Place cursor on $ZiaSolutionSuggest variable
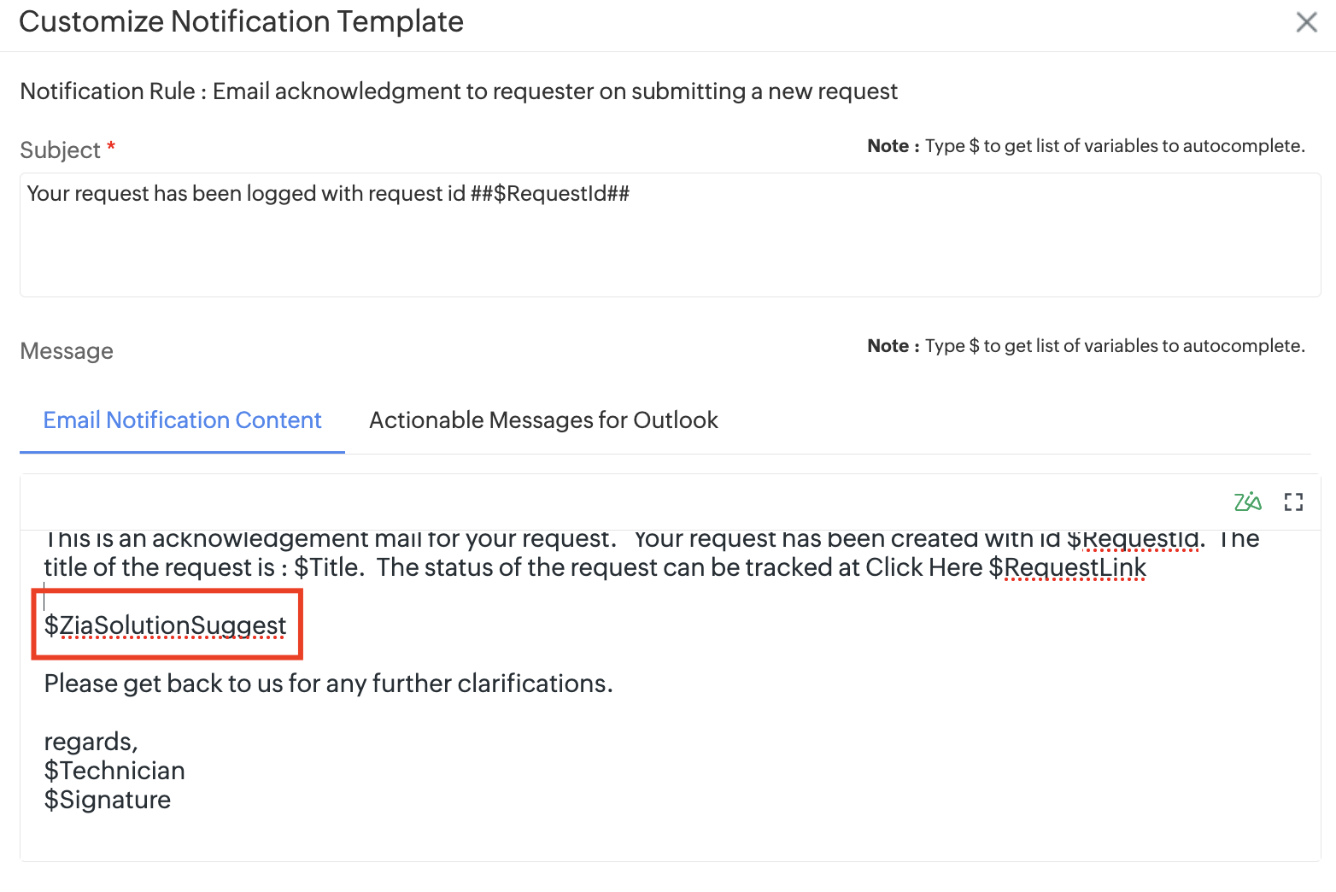Viewport: 1336px width, 892px height. point(166,625)
